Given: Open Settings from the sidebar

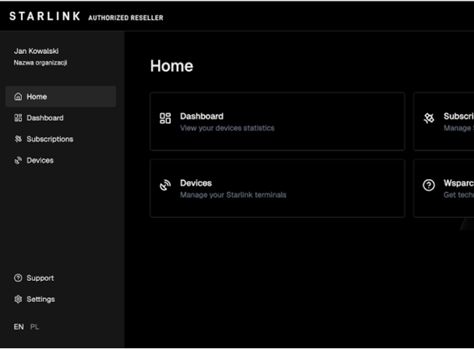Looking at the screenshot, I should coord(61,299).
